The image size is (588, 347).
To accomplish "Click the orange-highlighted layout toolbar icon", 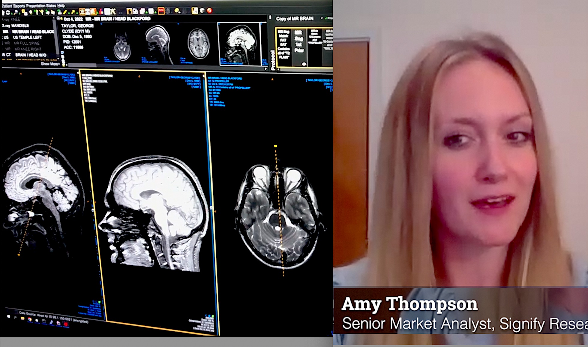I will [x=82, y=12].
